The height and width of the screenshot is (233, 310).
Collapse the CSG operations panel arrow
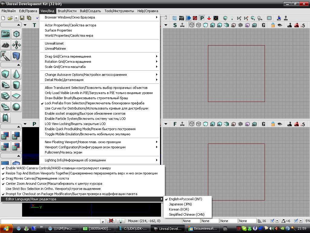(18, 127)
